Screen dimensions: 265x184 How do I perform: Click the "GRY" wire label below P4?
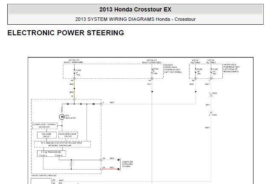(x=149, y=84)
